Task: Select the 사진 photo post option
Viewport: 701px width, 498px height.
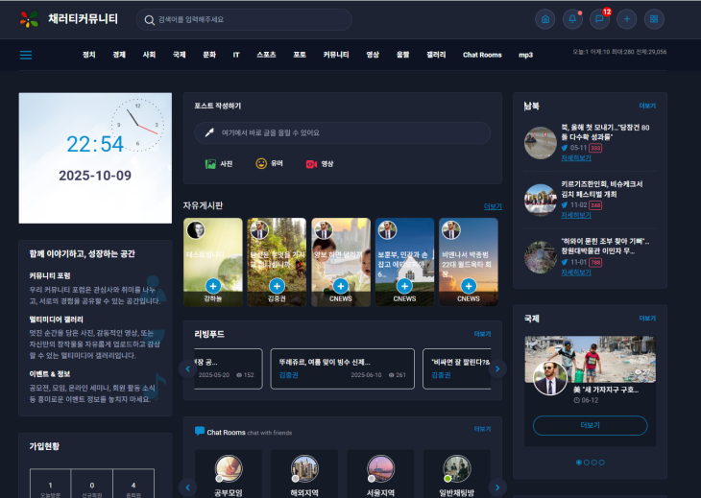Action: coord(219,164)
